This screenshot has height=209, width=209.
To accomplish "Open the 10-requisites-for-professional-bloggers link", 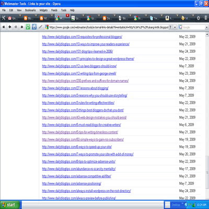I will coord(82,37).
